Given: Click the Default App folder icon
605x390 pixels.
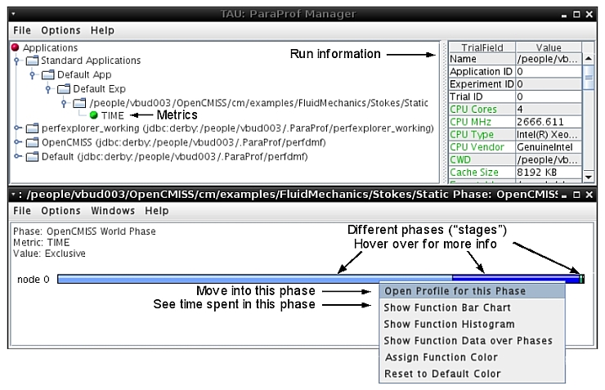Looking at the screenshot, I should pyautogui.click(x=48, y=75).
